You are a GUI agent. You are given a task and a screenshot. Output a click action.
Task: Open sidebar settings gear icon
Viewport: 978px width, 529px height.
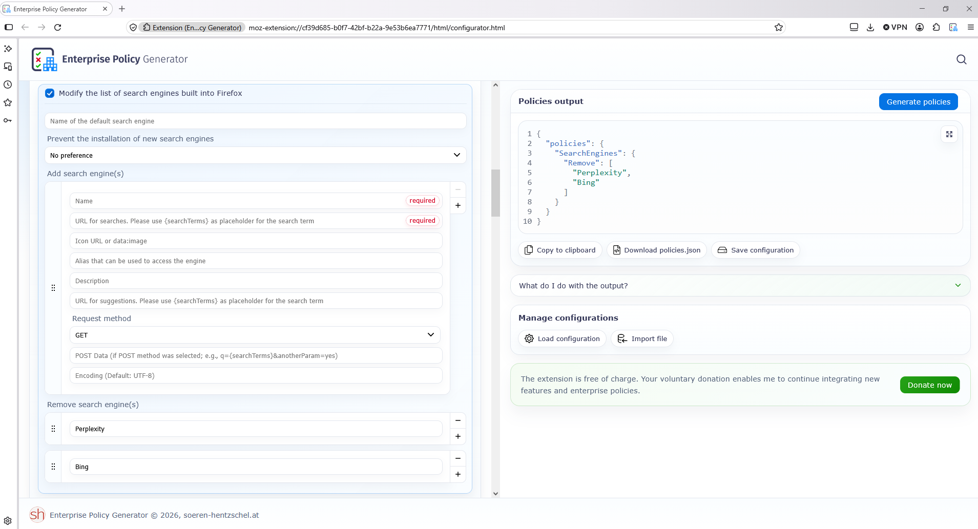click(8, 521)
